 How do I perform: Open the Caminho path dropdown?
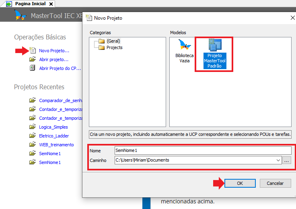tap(277, 160)
